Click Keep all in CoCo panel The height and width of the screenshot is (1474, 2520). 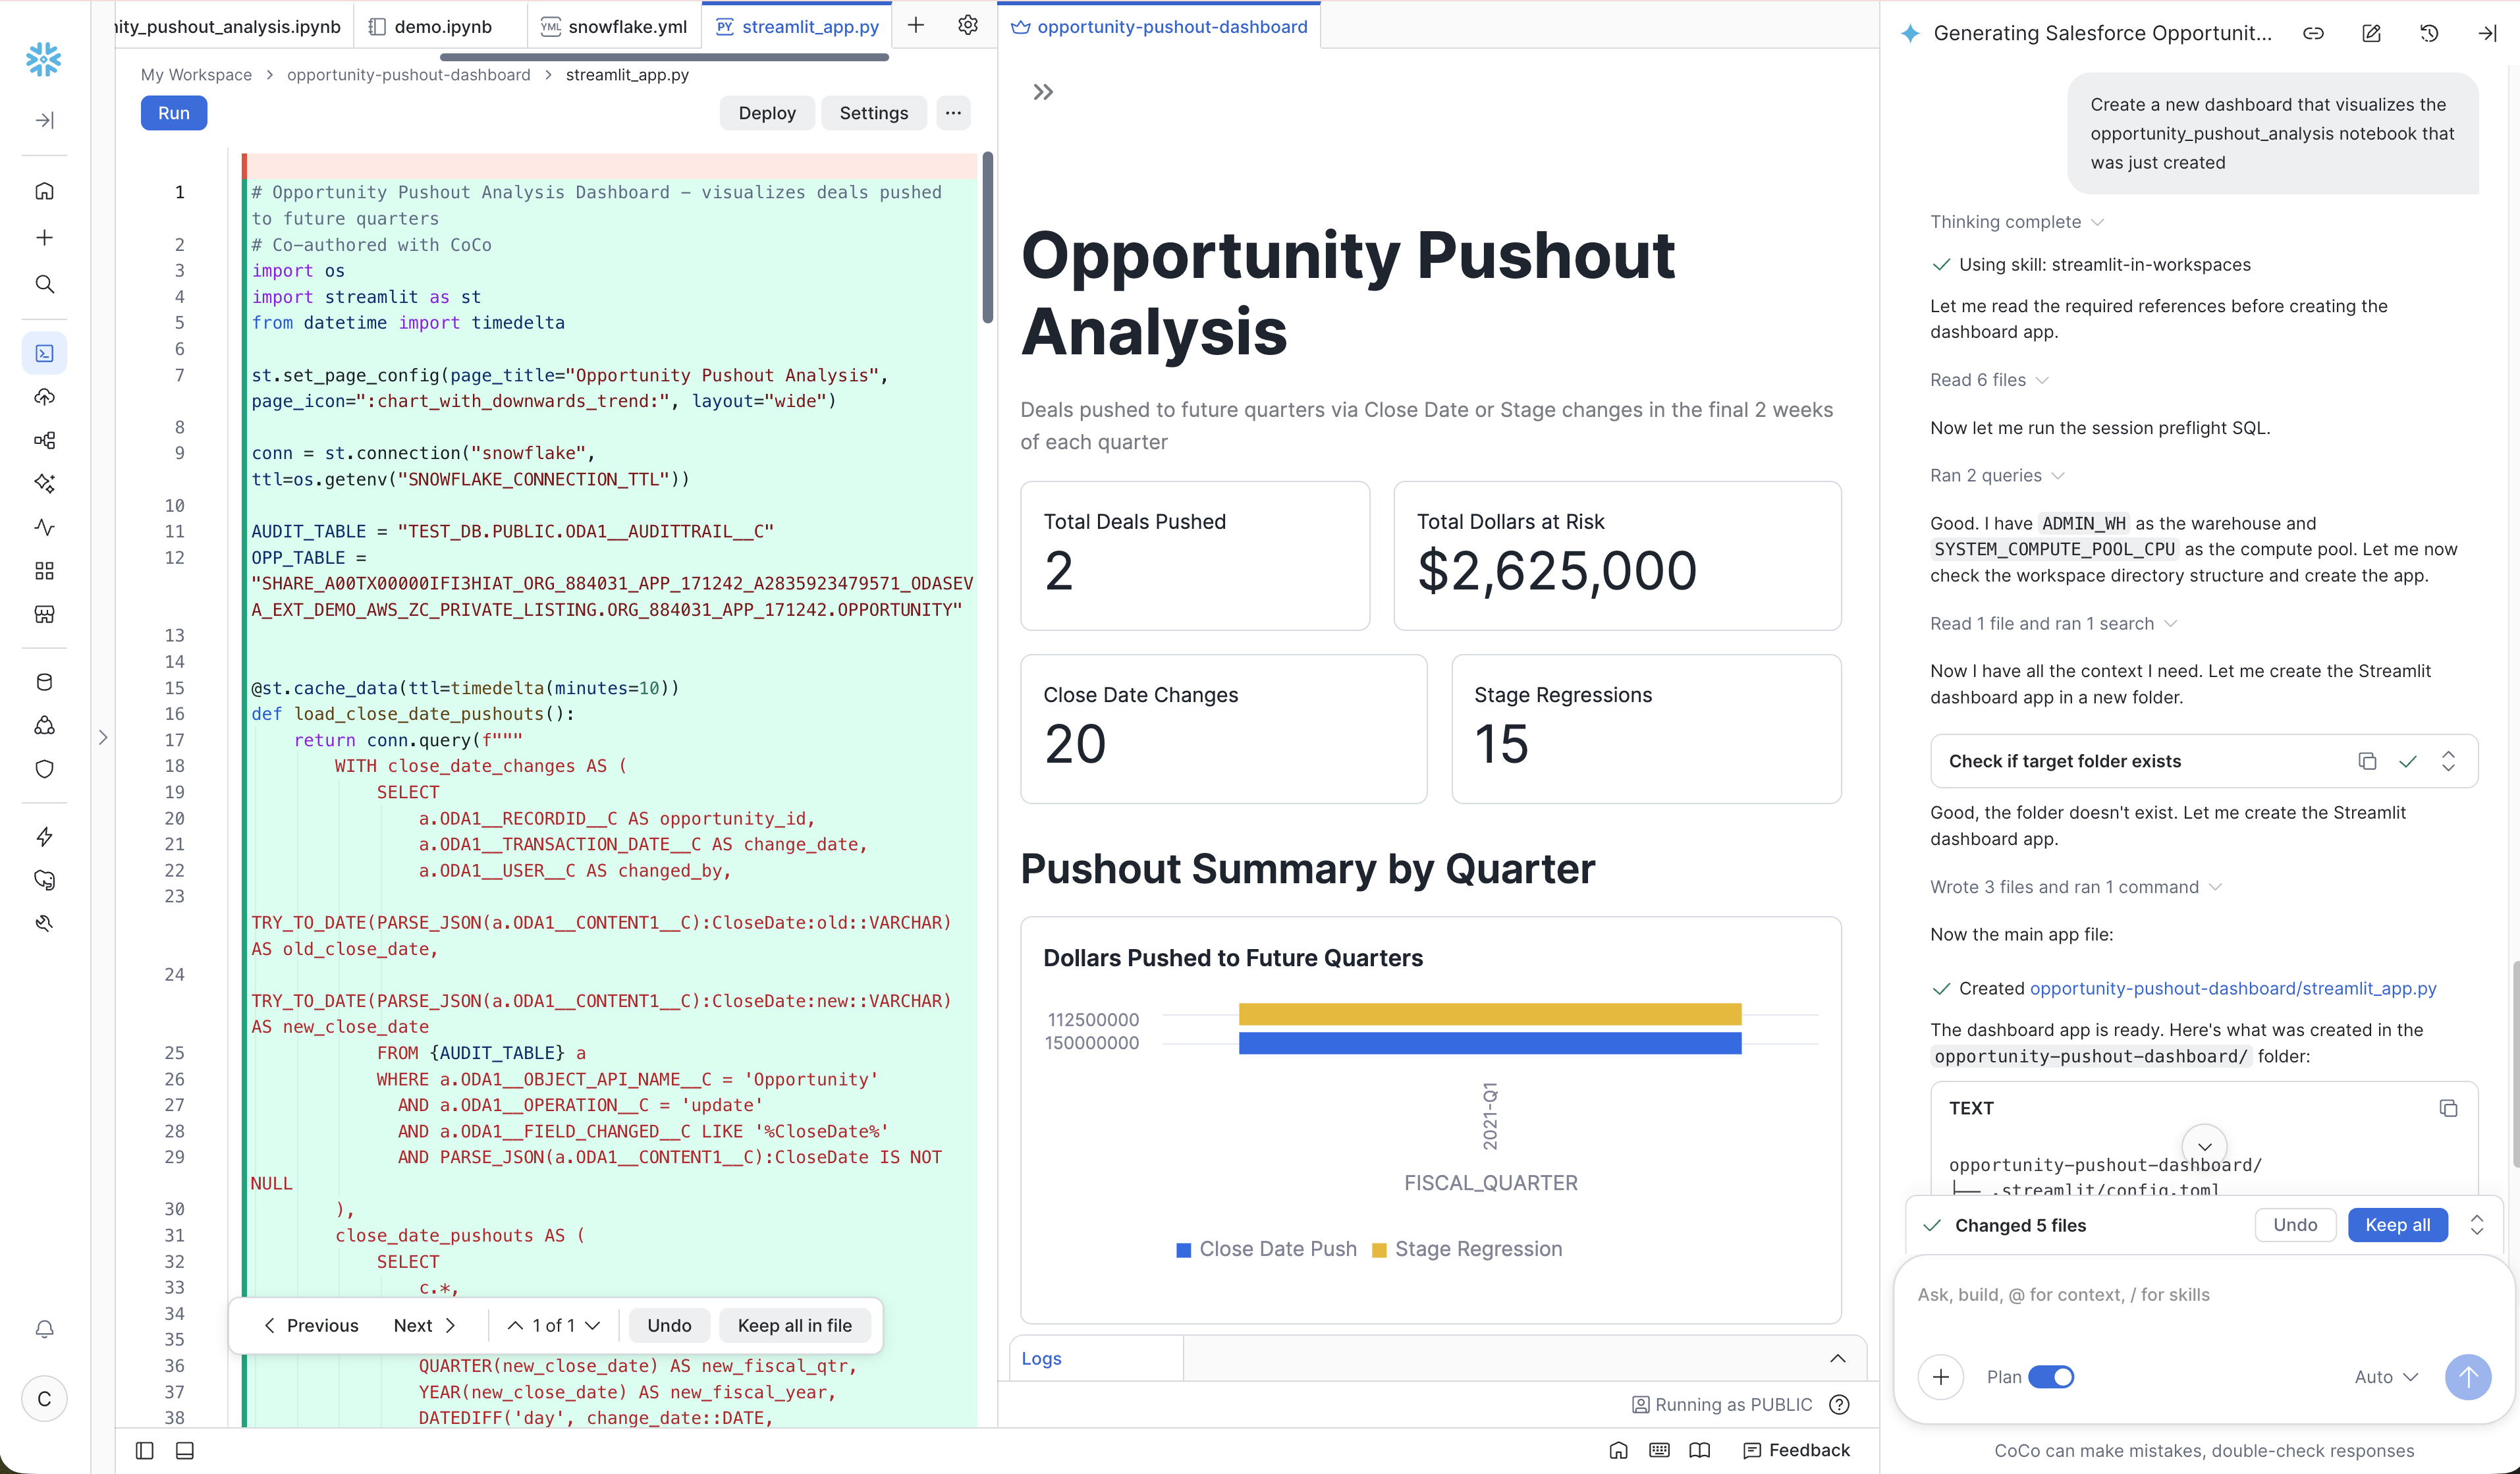(2397, 1225)
